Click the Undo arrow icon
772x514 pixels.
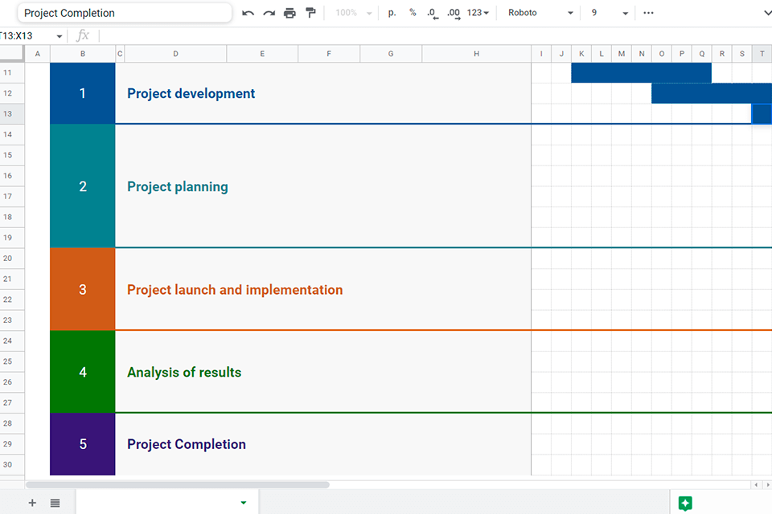pos(248,13)
